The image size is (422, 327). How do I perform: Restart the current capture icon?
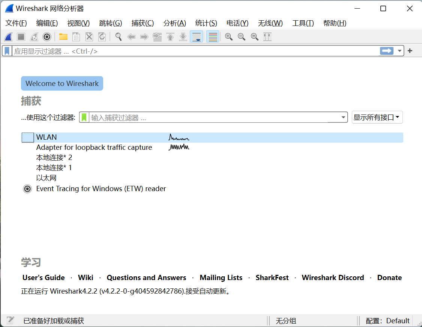coord(34,37)
